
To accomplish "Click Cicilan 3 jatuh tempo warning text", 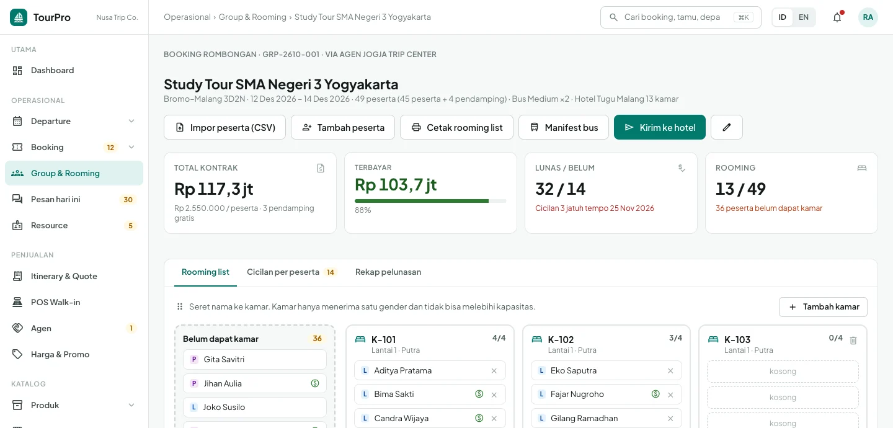I will tap(595, 208).
